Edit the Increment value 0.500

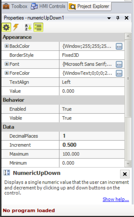click(92, 145)
